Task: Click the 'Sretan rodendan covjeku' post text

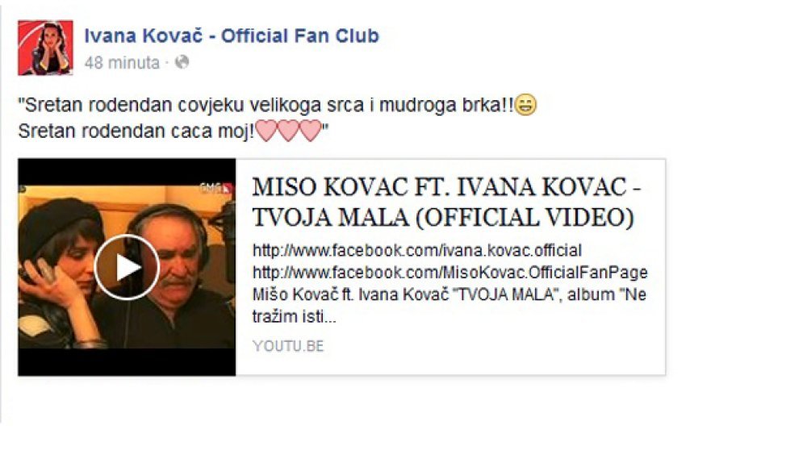Action: click(266, 105)
